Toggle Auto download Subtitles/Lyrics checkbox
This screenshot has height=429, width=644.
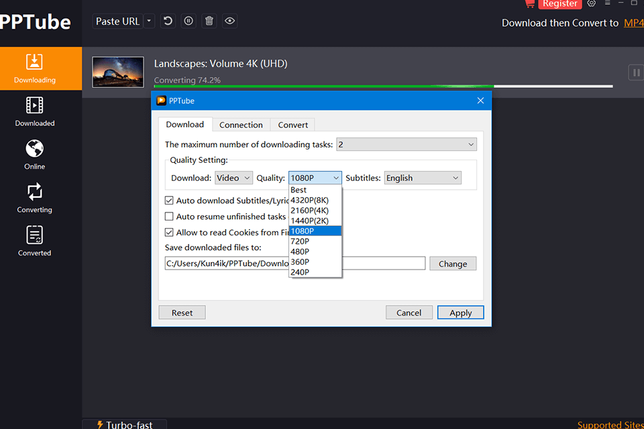click(169, 200)
